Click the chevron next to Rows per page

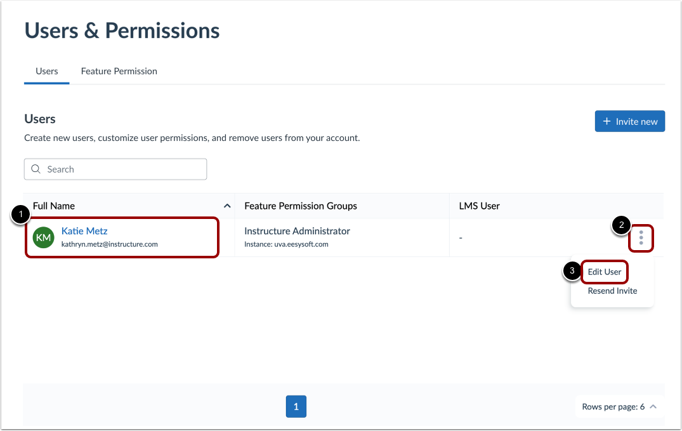tap(654, 406)
